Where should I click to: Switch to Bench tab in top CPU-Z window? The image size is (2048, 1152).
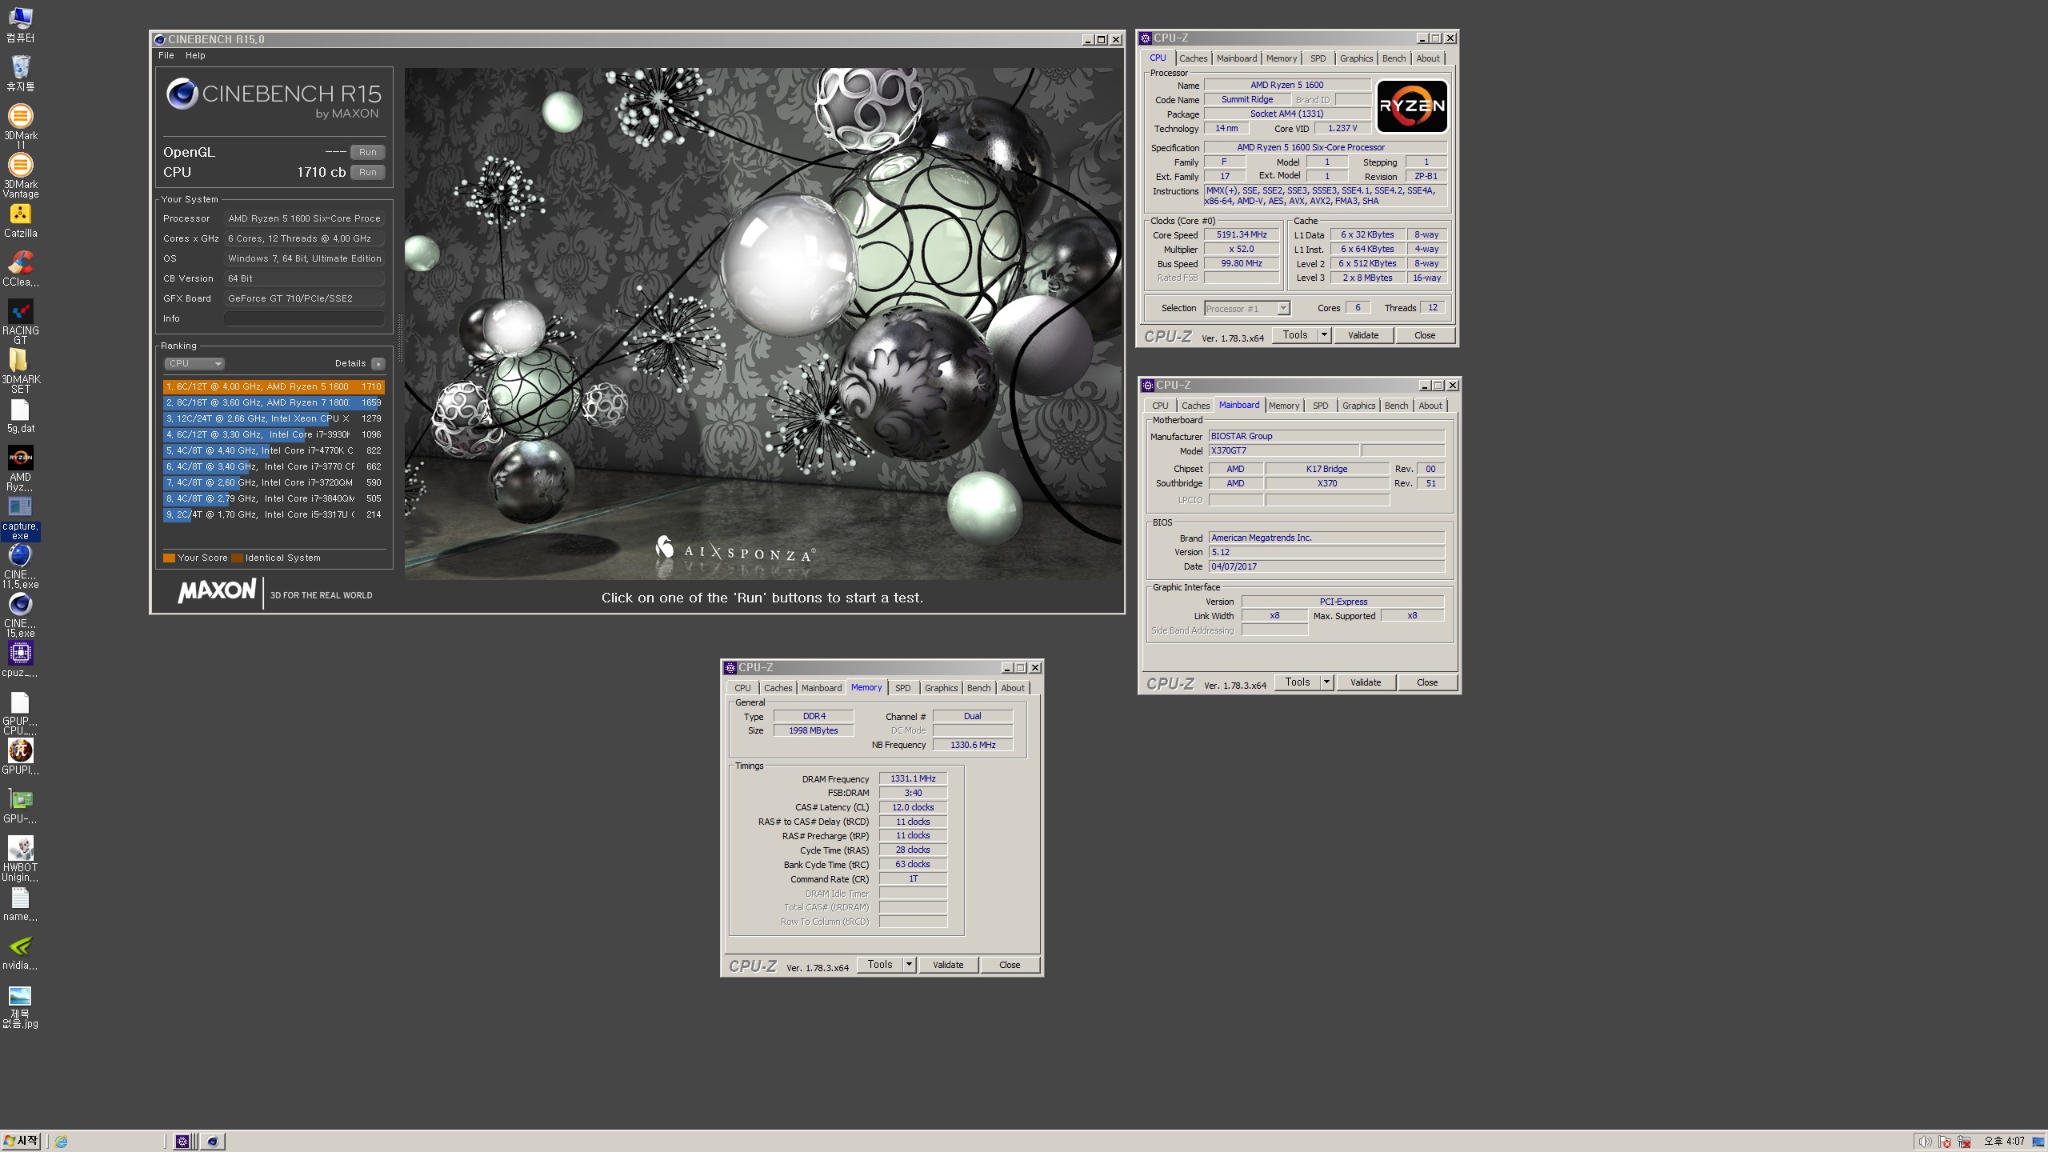click(x=1394, y=58)
